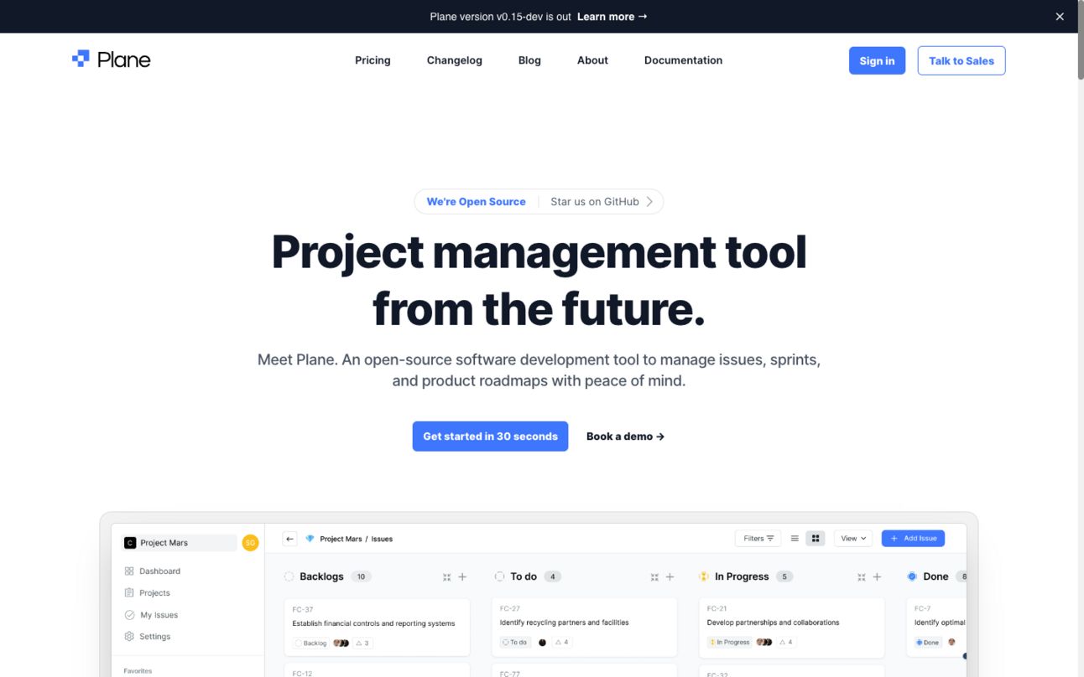Click the Project Mars diamond emoji icon
The height and width of the screenshot is (677, 1084).
(x=310, y=539)
